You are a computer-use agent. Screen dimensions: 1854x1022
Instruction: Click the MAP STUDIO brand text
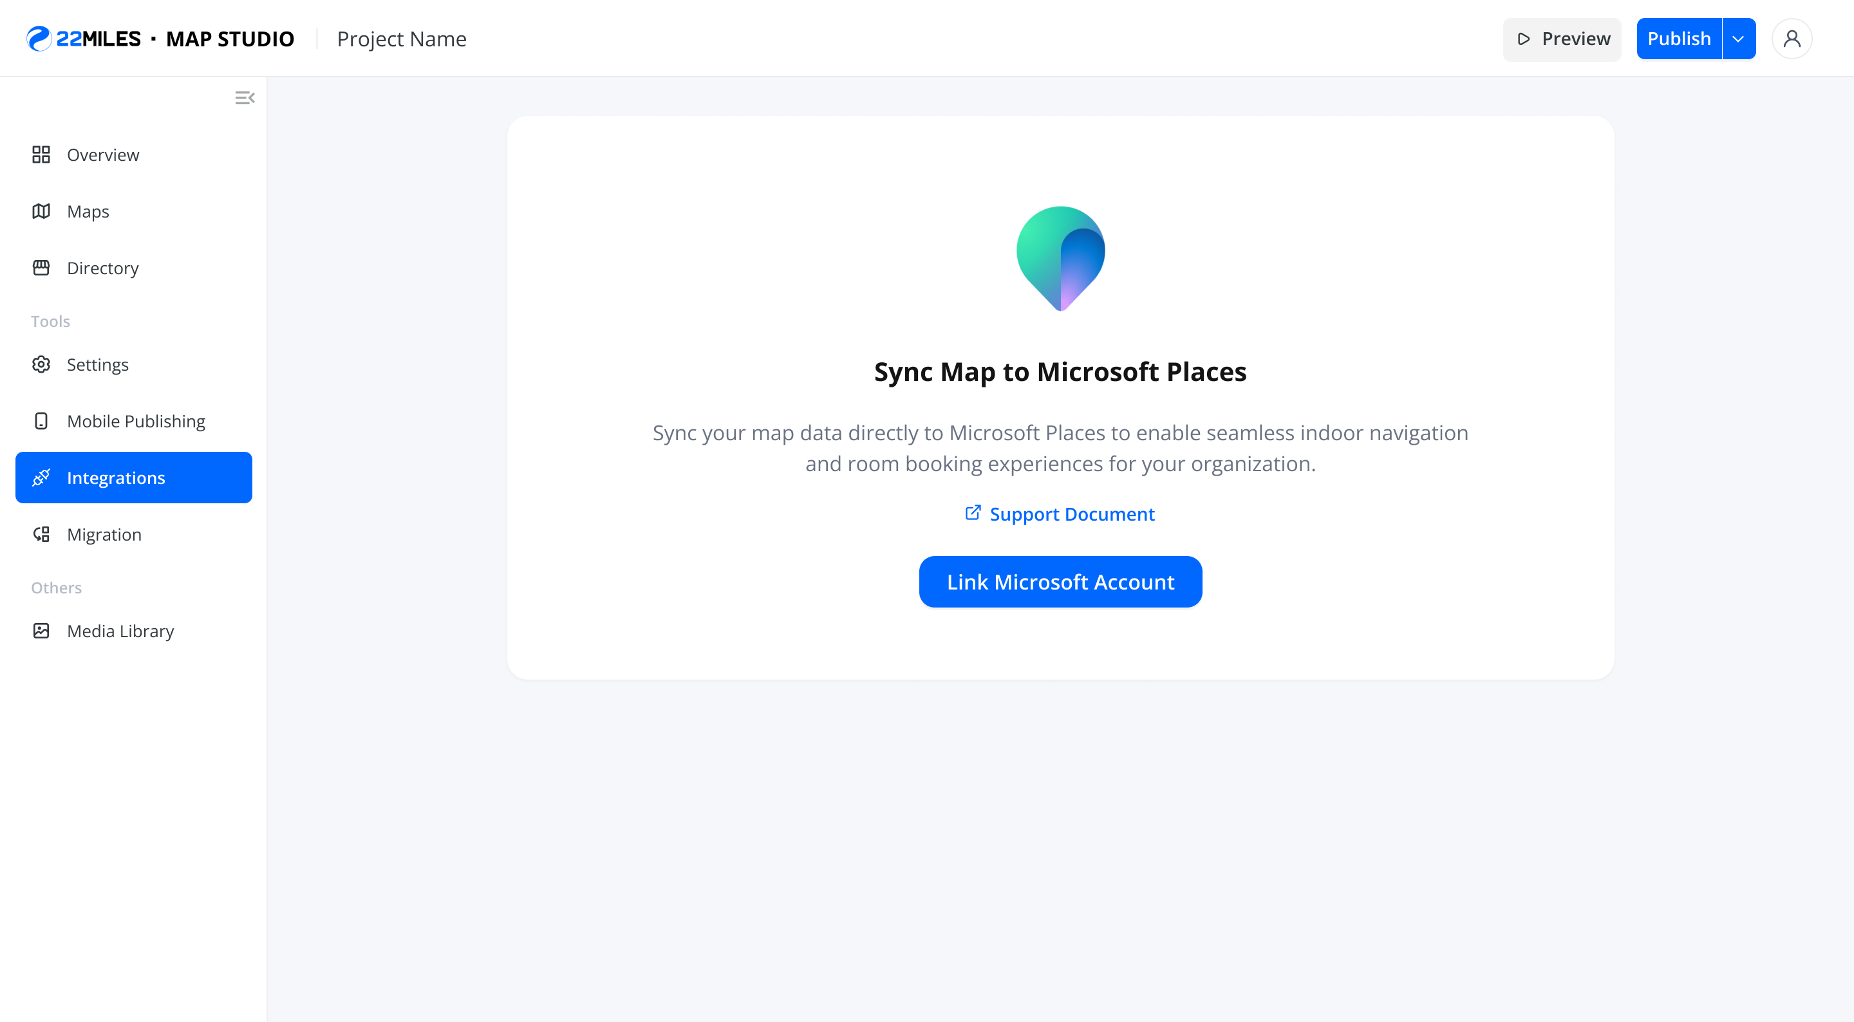(x=230, y=39)
